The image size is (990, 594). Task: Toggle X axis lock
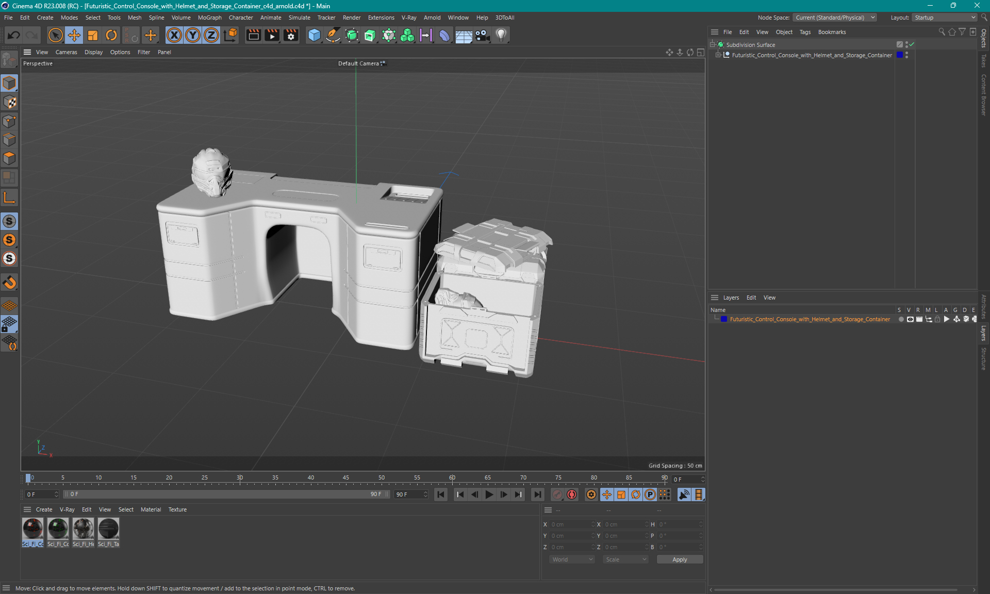pos(174,35)
